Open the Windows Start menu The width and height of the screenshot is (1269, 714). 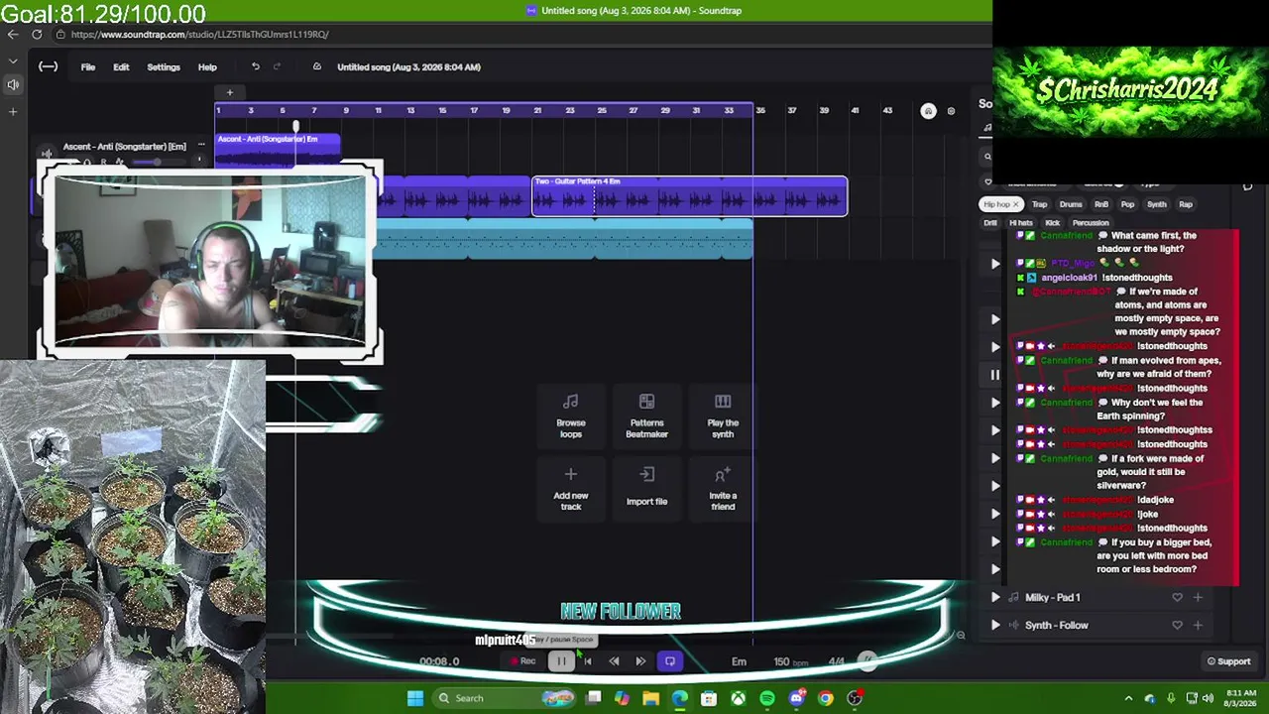tap(415, 698)
